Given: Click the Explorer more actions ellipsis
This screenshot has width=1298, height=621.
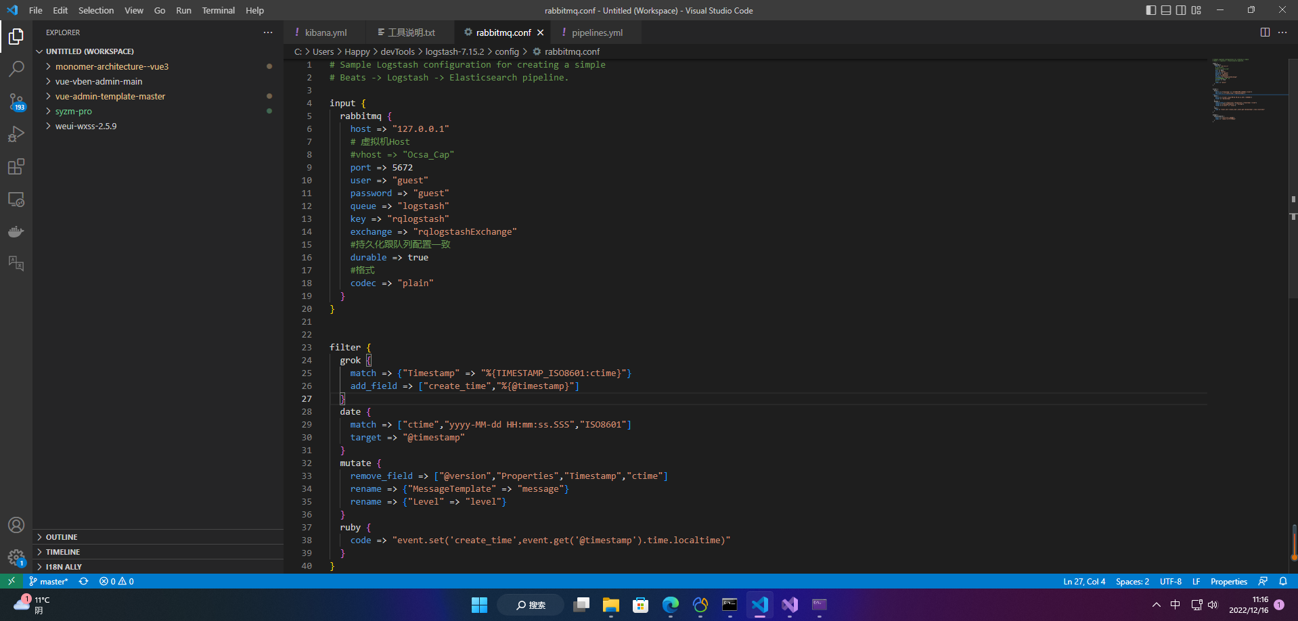Looking at the screenshot, I should click(x=268, y=32).
